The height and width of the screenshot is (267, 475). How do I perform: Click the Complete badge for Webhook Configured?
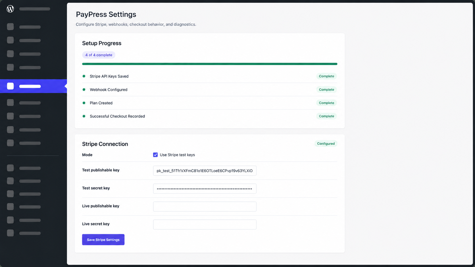coord(326,89)
